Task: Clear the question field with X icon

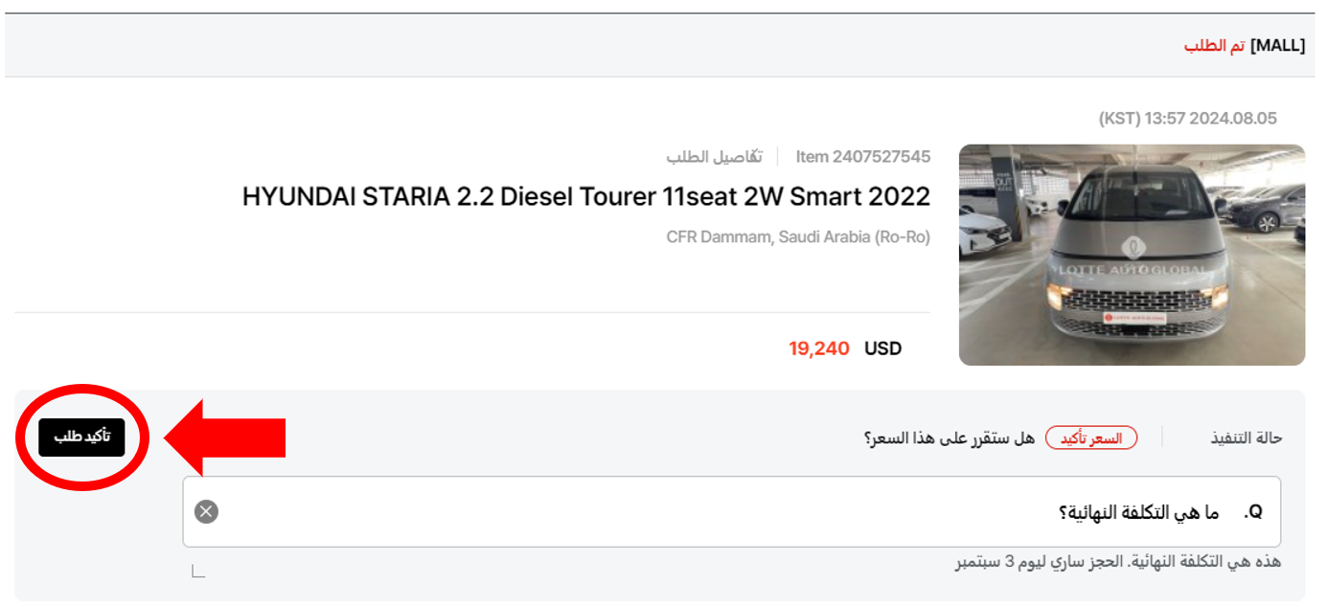Action: pyautogui.click(x=206, y=512)
